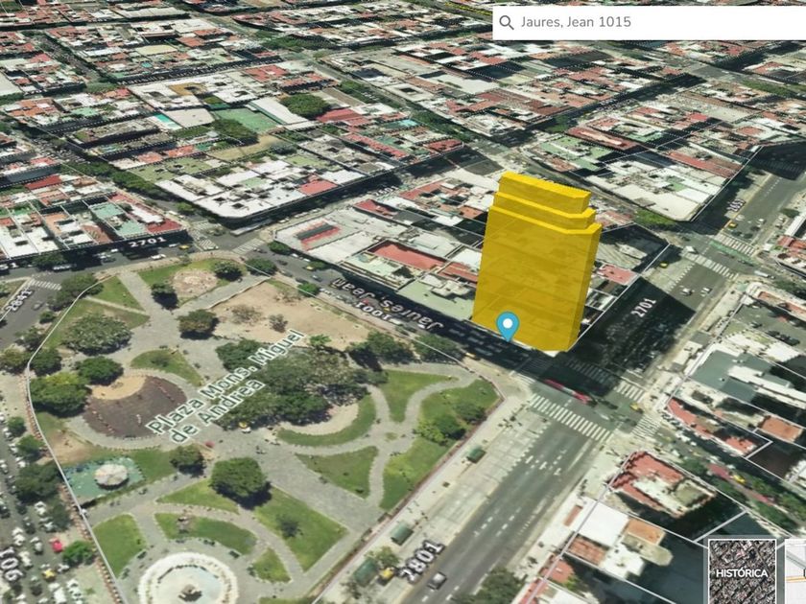Select the HISTÓRICA imagery thumbnail
This screenshot has height=604, width=806.
tap(742, 571)
